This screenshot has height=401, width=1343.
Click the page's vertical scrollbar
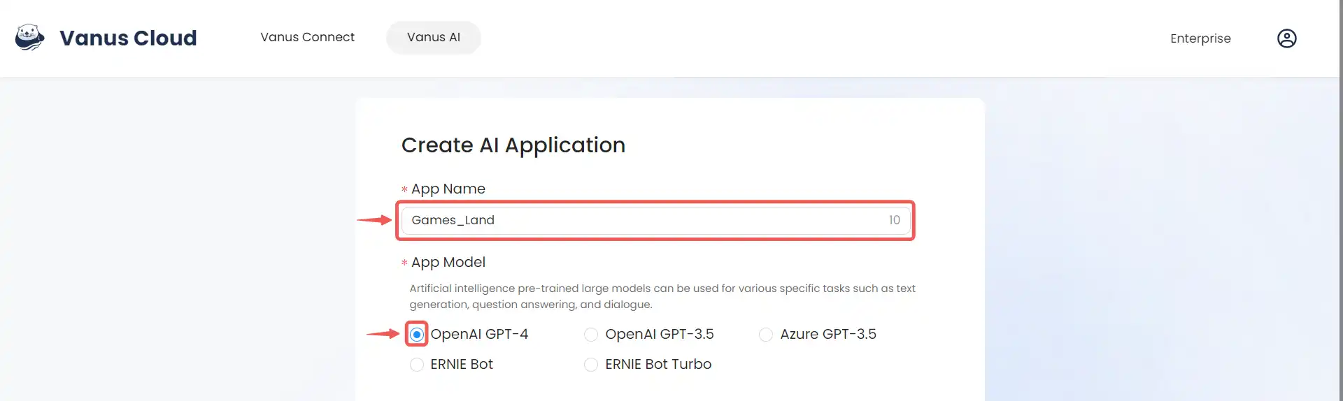tap(1340, 200)
